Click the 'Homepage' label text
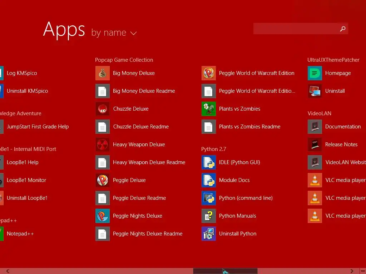The image size is (366, 274). 338,73
